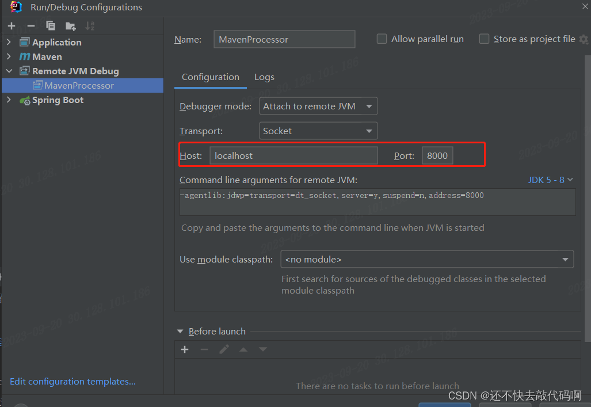
Task: Open the Transport dropdown
Action: [318, 131]
